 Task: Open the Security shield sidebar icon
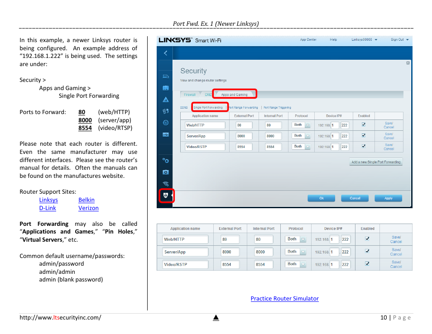click(x=166, y=195)
